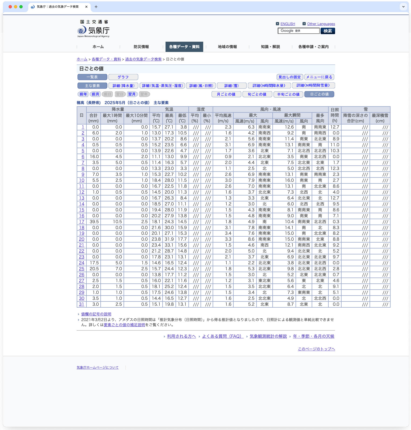Open the 値欄の記号の説明 link
This screenshot has width=411, height=430.
pos(96,314)
